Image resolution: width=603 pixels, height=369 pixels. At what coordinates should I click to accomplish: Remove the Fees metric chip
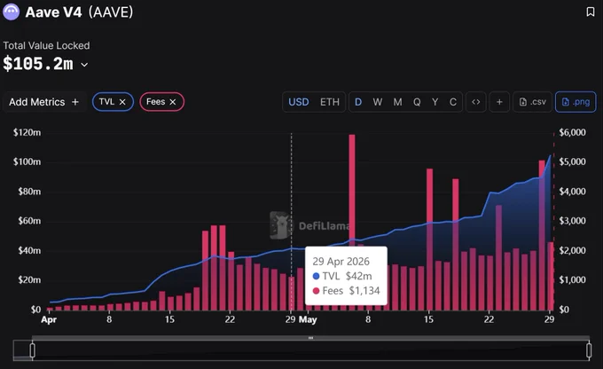[x=173, y=102]
